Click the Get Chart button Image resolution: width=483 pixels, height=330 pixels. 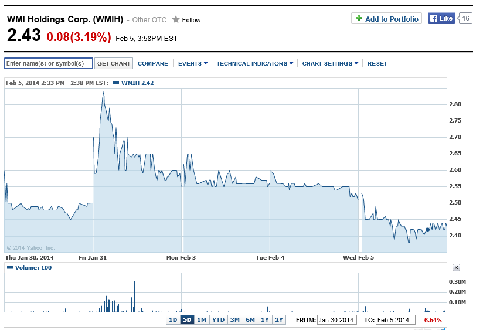click(114, 63)
